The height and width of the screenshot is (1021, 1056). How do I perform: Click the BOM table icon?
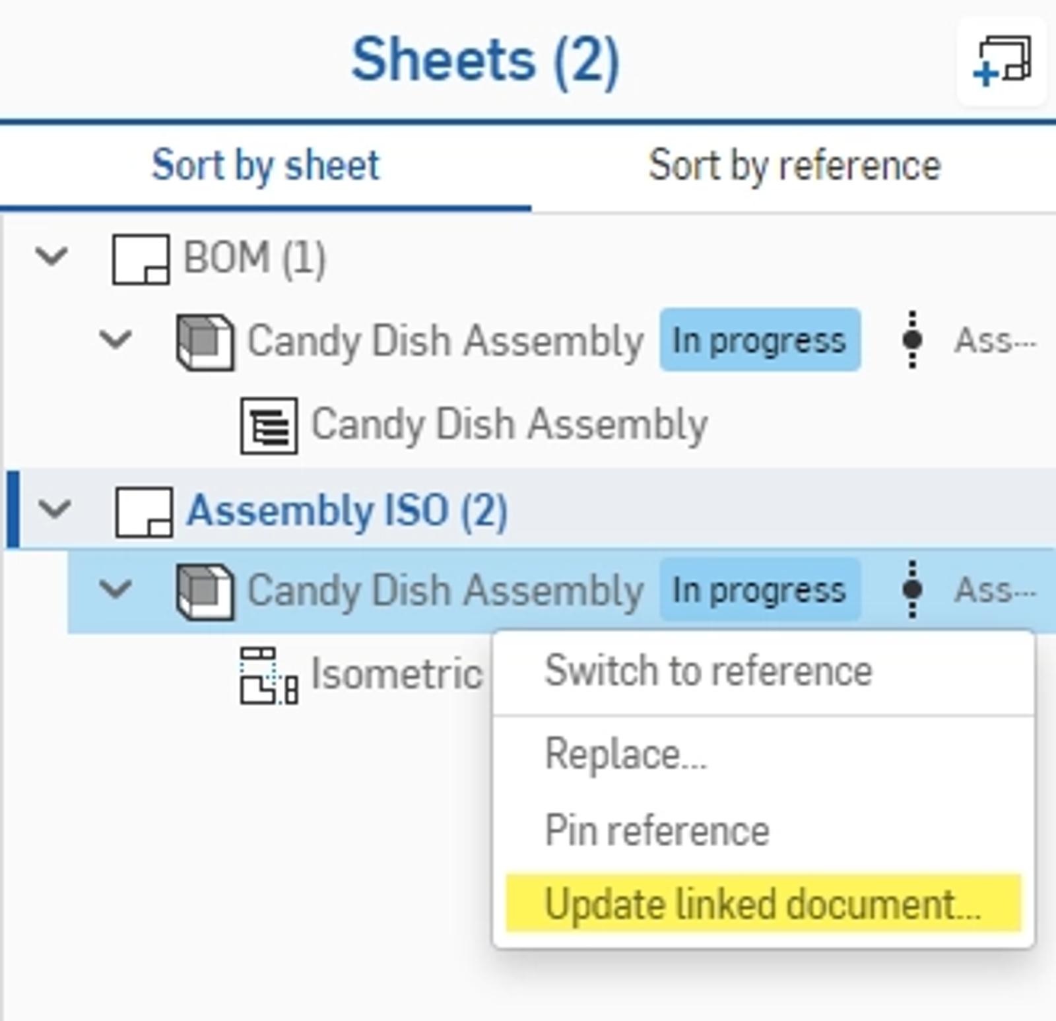269,426
